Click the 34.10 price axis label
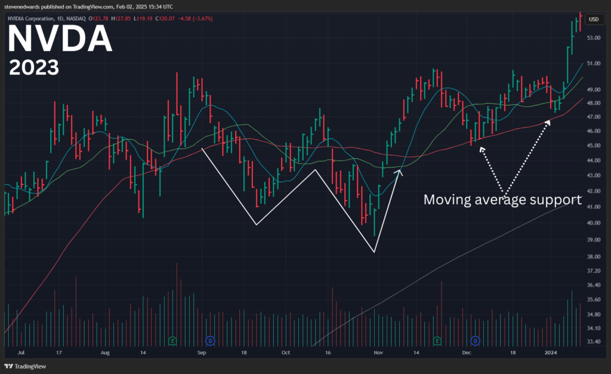Screen dimensions: 611x374 tap(594, 328)
